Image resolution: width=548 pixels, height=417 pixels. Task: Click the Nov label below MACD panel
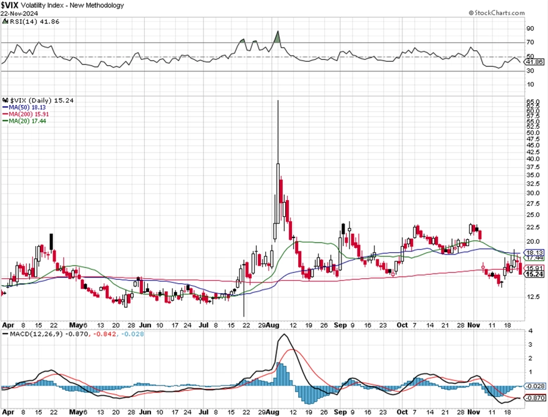point(473,412)
